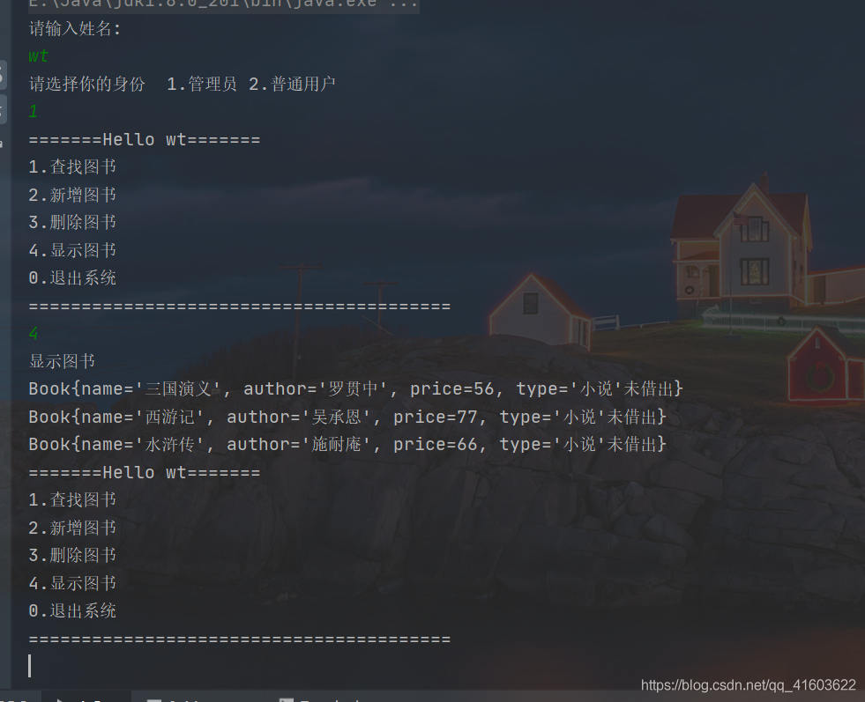Click the '2.普通用户' option text
The width and height of the screenshot is (865, 702).
point(292,85)
